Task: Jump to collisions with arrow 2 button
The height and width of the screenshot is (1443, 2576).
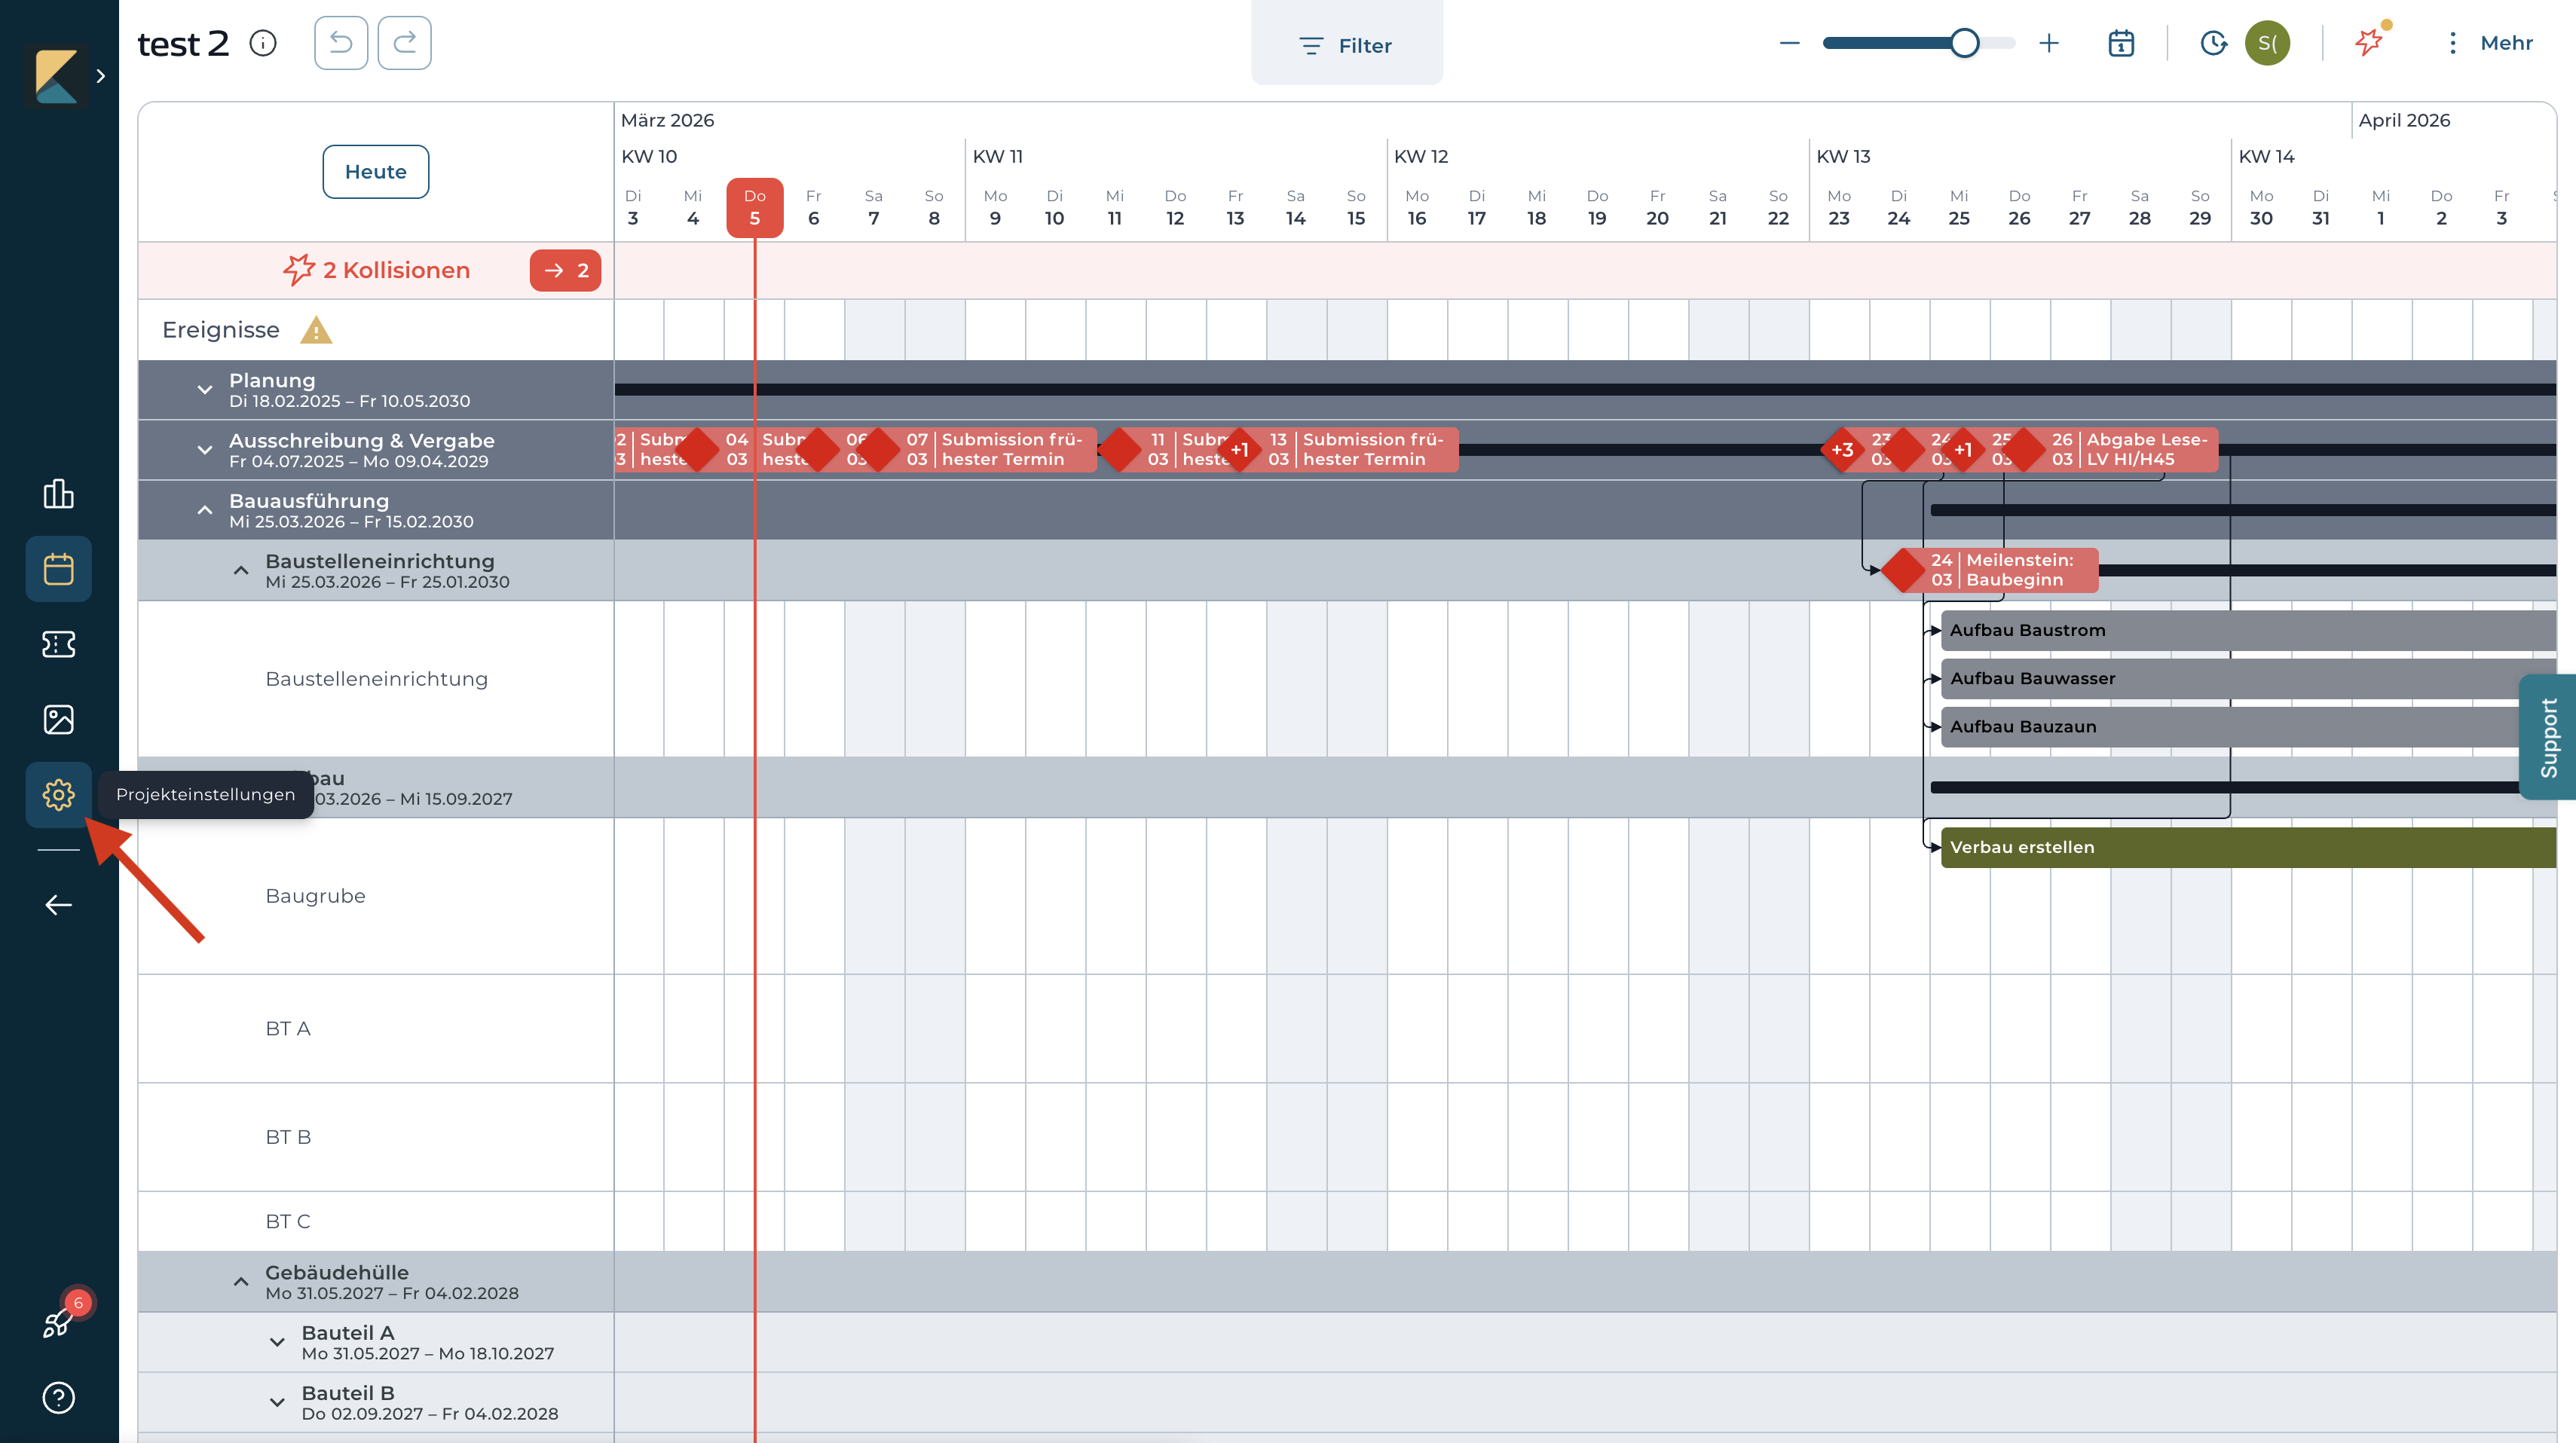Action: coord(565,271)
